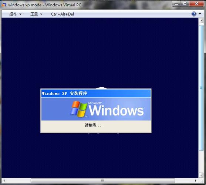Click the horizontal scrollbar right arrow
Viewport: 206px width, 185px height.
coord(196,181)
